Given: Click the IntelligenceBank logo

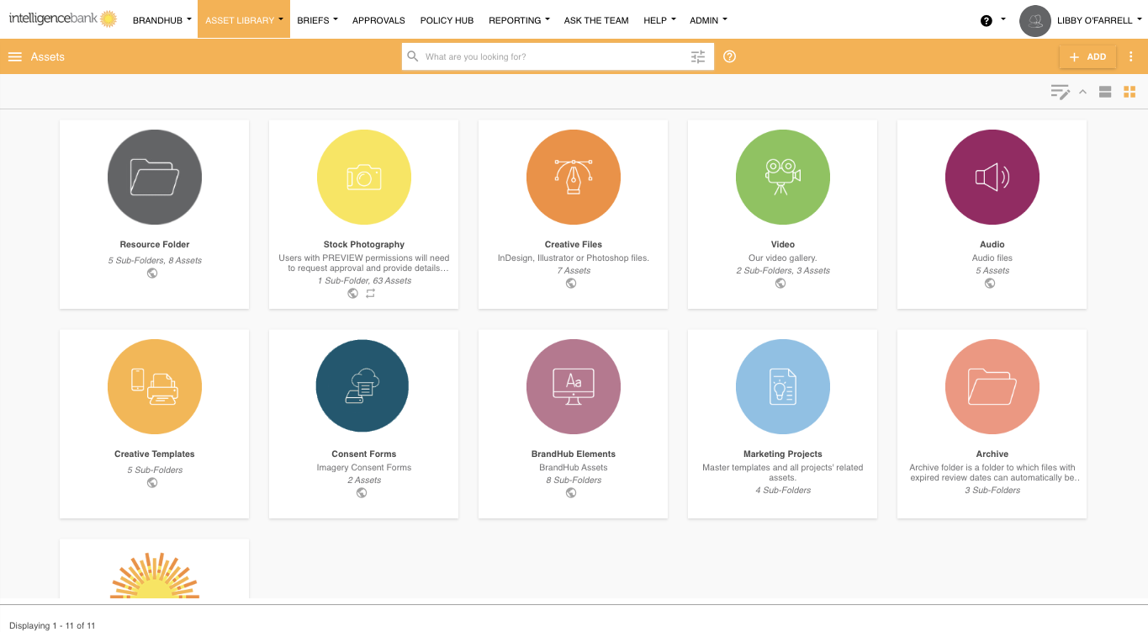Looking at the screenshot, I should pyautogui.click(x=63, y=19).
